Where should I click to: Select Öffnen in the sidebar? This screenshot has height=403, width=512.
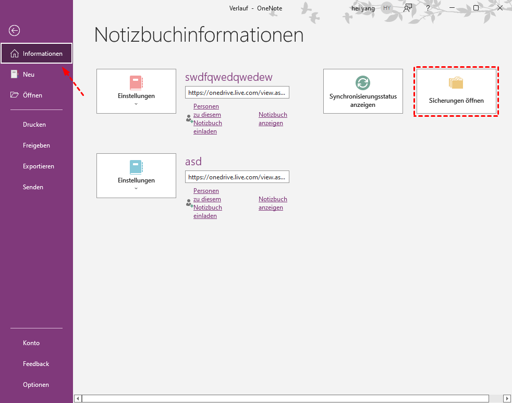[36, 95]
